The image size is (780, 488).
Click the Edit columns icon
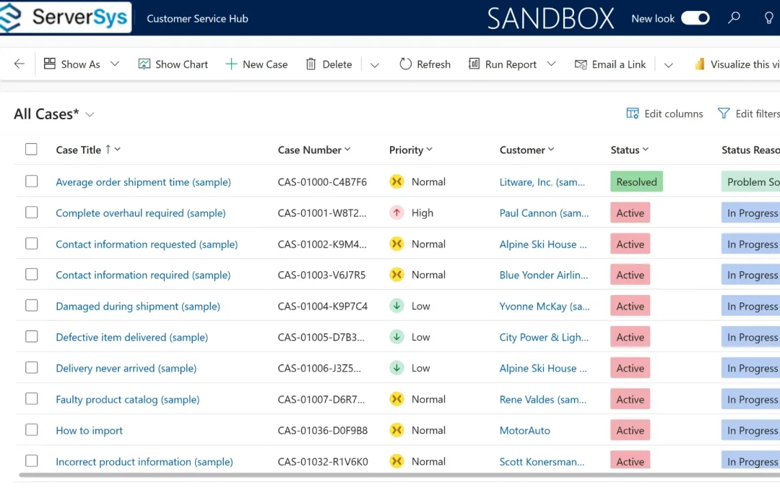click(632, 114)
